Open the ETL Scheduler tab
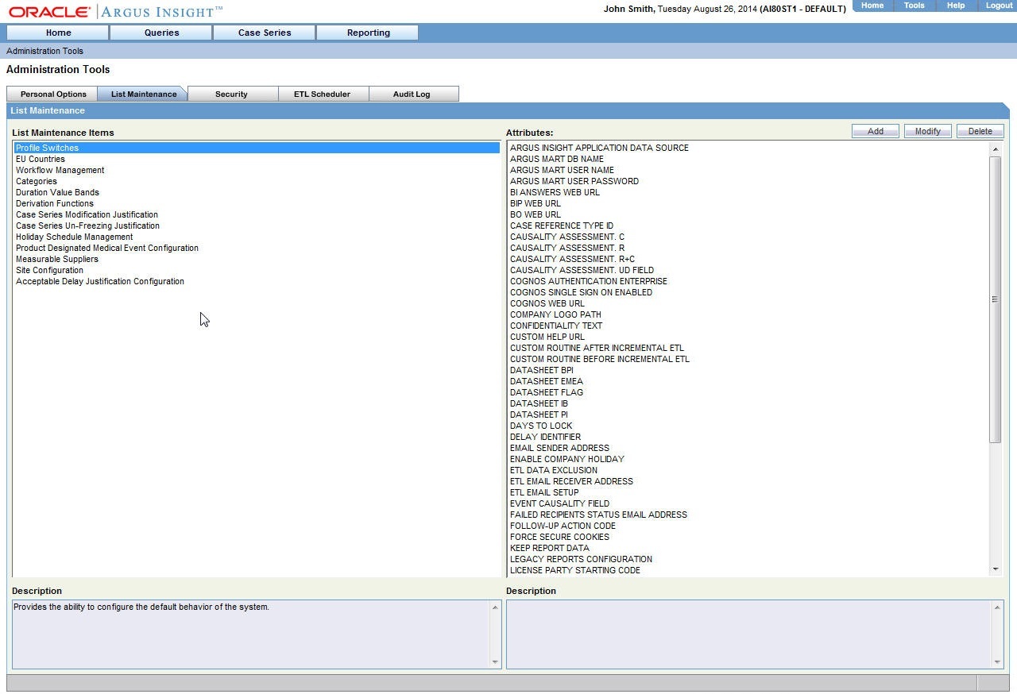The width and height of the screenshot is (1017, 694). point(322,94)
